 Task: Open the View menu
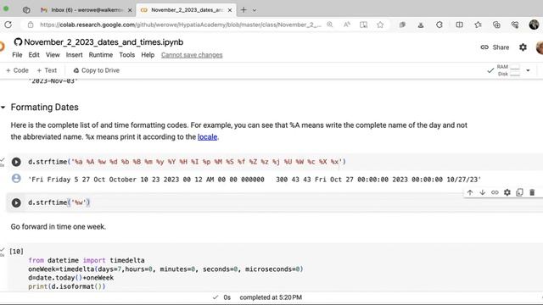53,55
